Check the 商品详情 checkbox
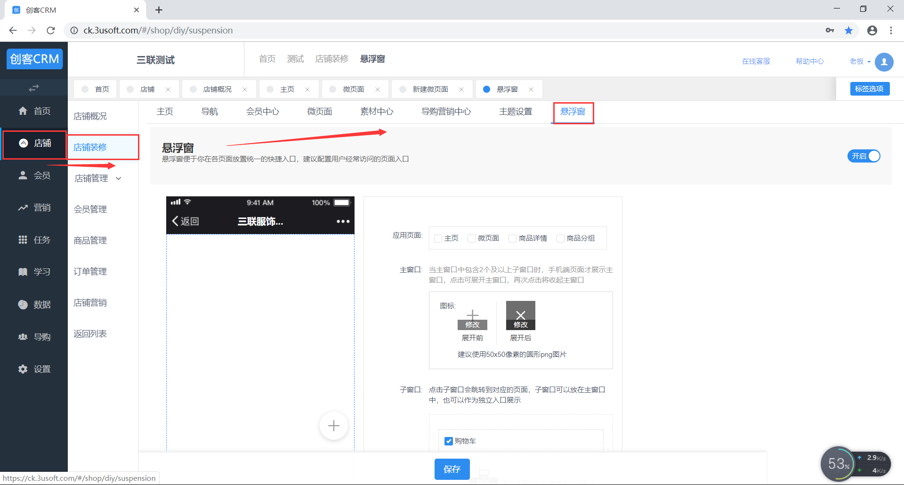 513,238
